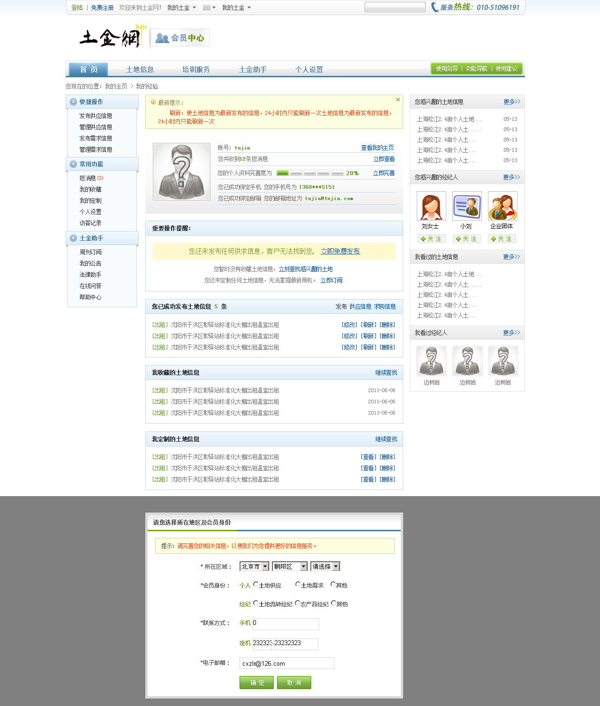Click 立即免费发布 link

[340, 251]
